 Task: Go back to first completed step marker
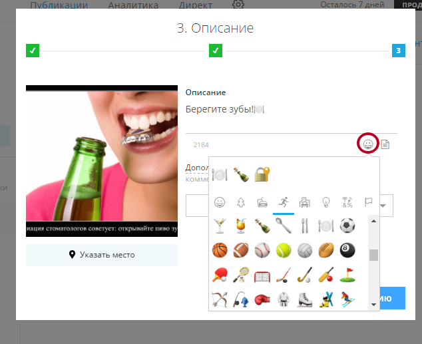(x=33, y=51)
